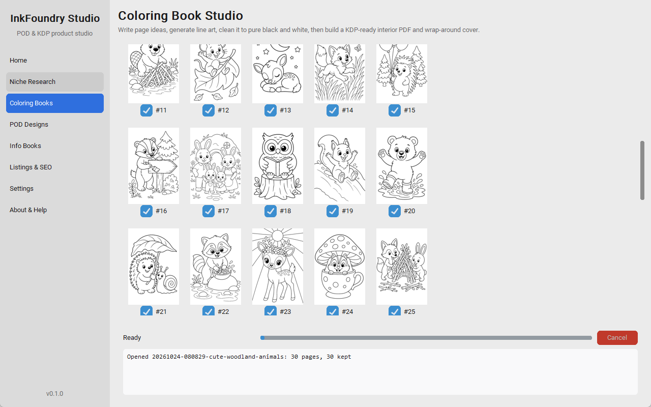
Task: Click the v0.1.0 version label
Action: tap(55, 394)
